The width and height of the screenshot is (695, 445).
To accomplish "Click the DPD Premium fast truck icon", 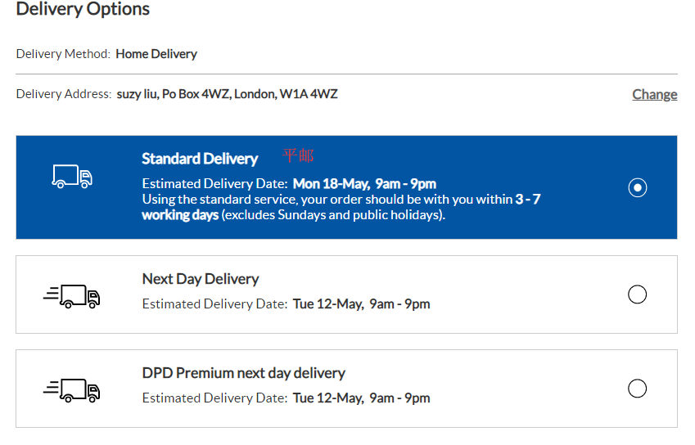I will 72,389.
